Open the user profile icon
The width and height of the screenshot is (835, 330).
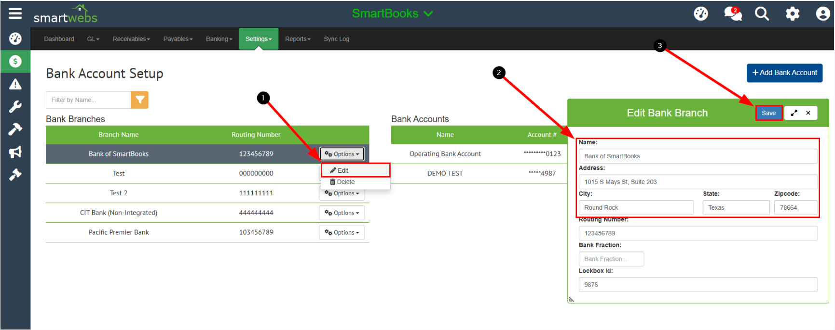pyautogui.click(x=822, y=13)
